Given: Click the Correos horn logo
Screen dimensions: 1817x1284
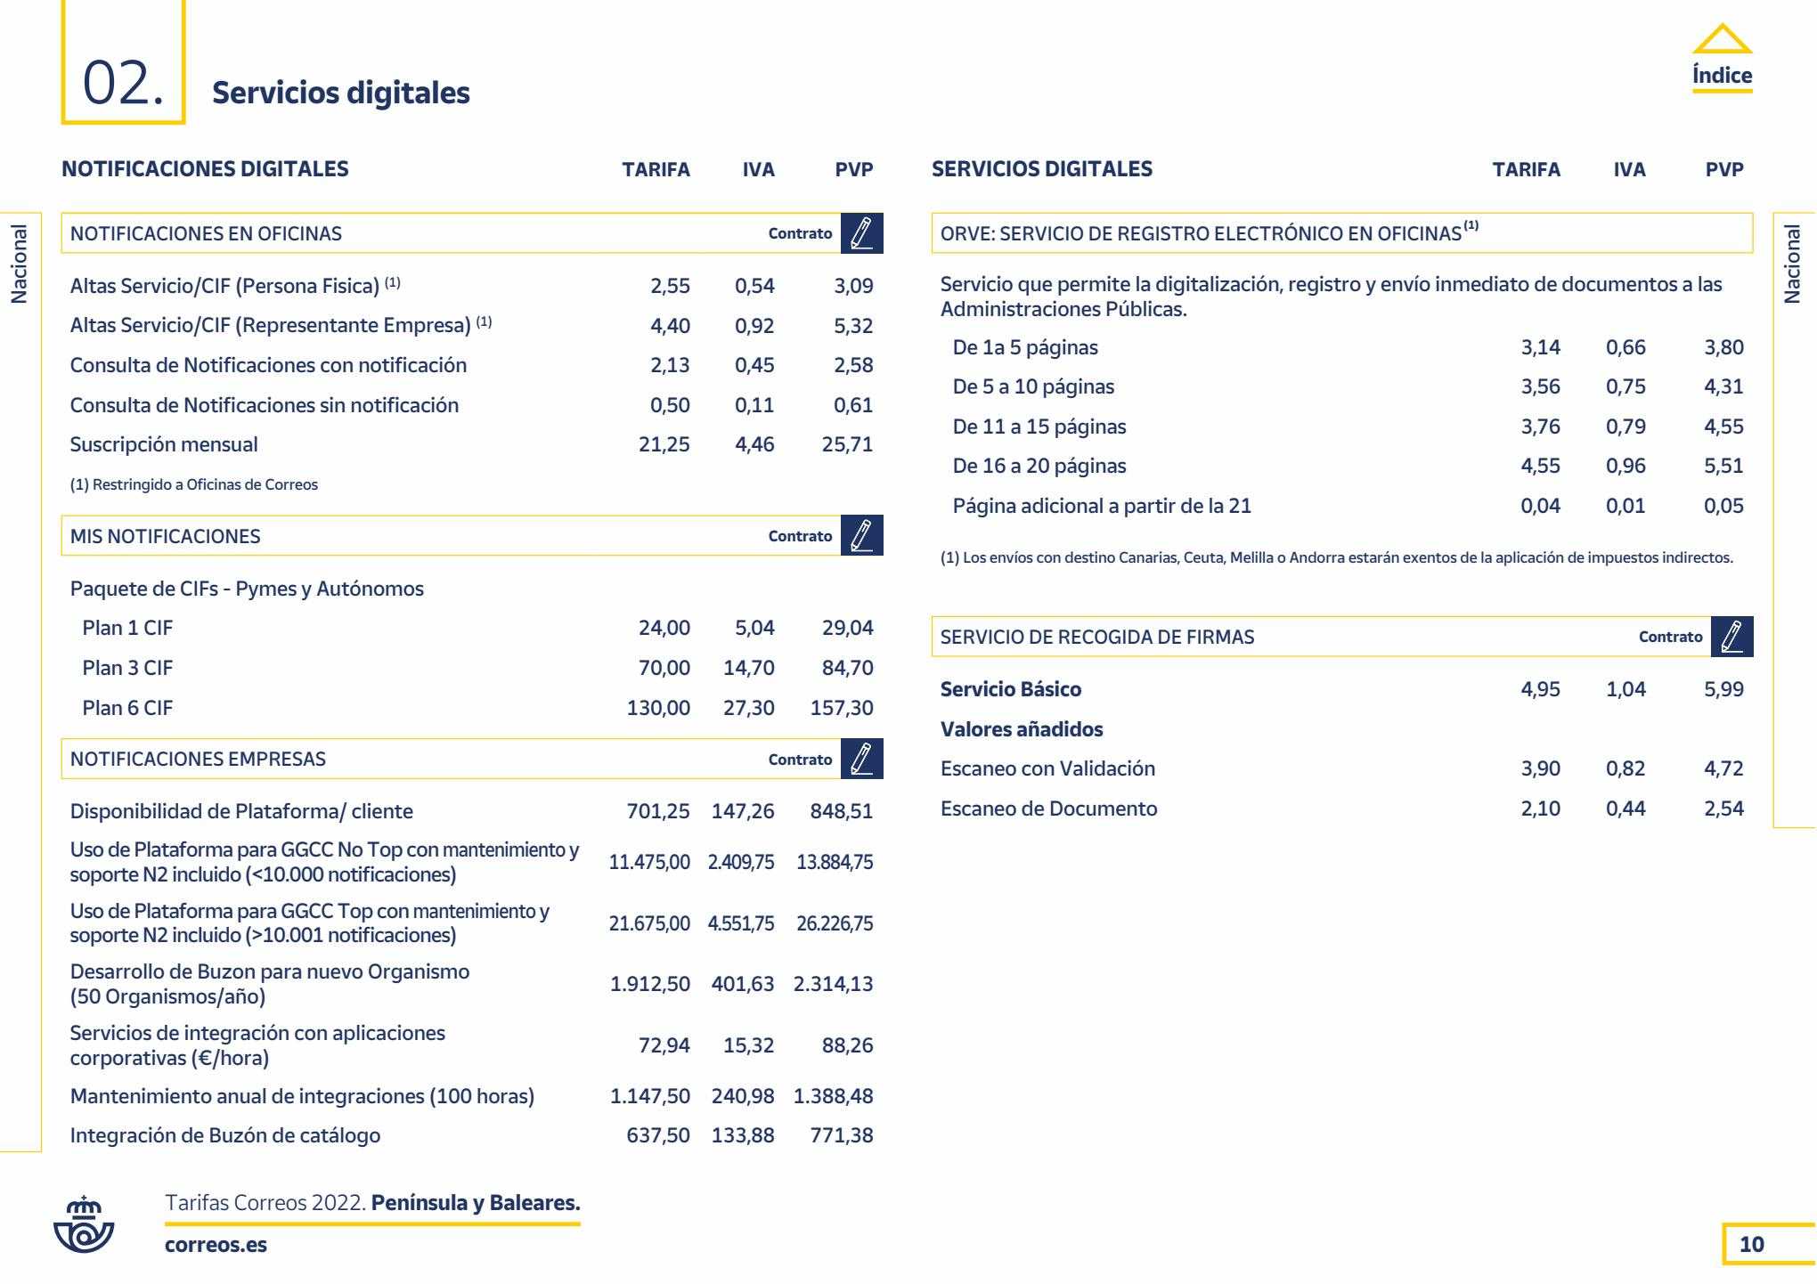Looking at the screenshot, I should (x=85, y=1223).
